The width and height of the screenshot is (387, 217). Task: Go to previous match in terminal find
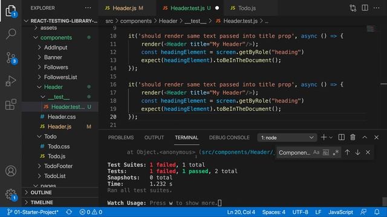(347, 153)
